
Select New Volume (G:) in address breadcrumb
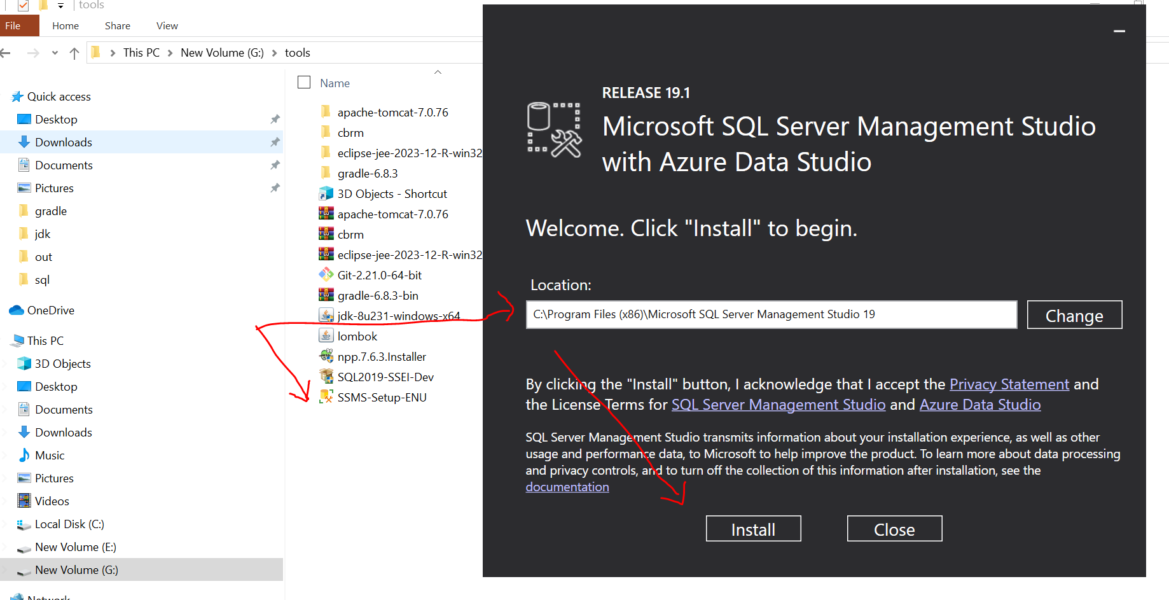222,53
